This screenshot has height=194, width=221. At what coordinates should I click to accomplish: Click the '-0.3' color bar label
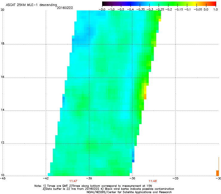click(150, 10)
